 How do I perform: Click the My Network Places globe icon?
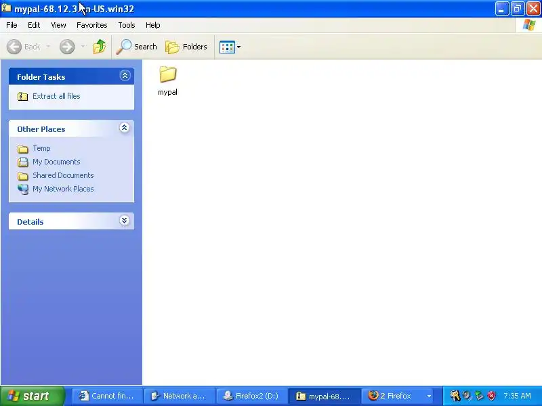click(x=23, y=189)
